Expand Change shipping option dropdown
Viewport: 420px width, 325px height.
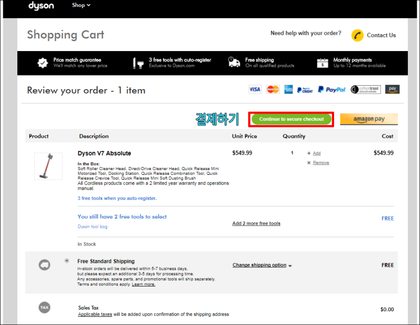point(262,265)
